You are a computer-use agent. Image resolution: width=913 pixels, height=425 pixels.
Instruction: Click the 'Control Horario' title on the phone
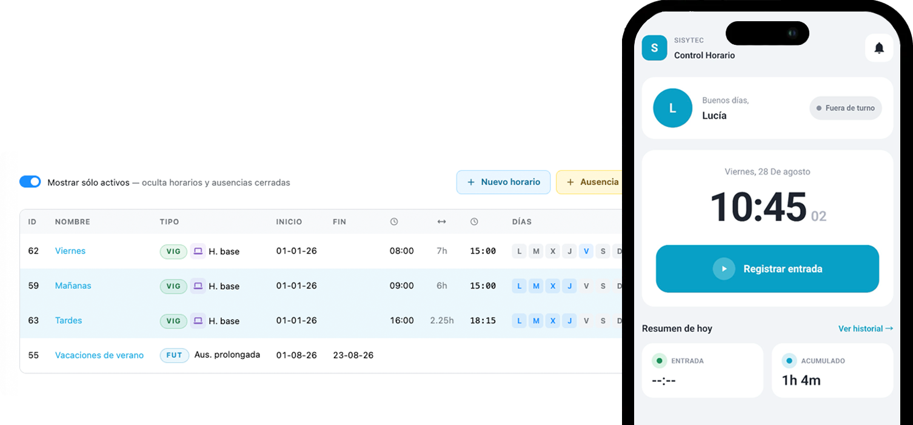point(704,55)
